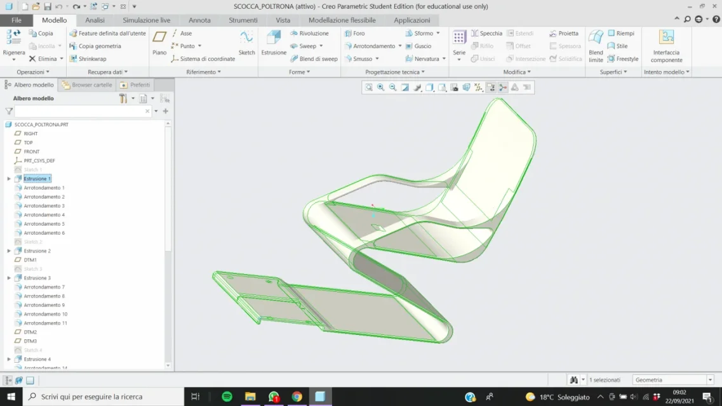The image size is (722, 406).
Task: Click the Copia button
Action: click(x=41, y=33)
